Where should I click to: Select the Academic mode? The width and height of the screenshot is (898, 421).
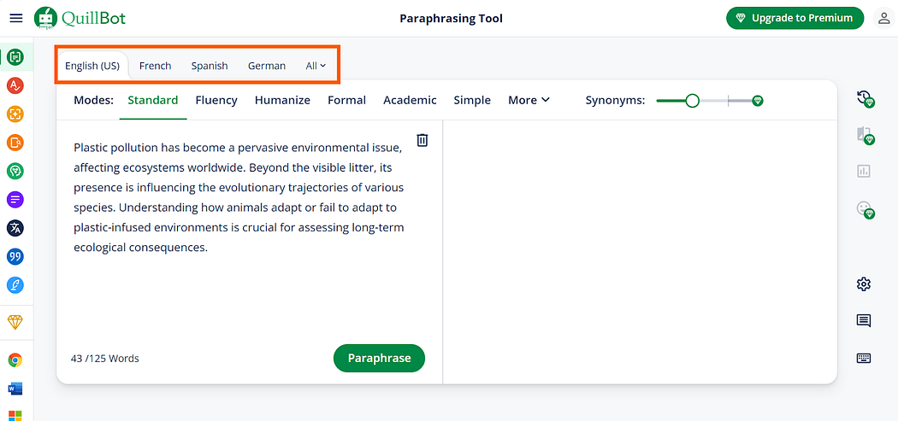pos(410,100)
